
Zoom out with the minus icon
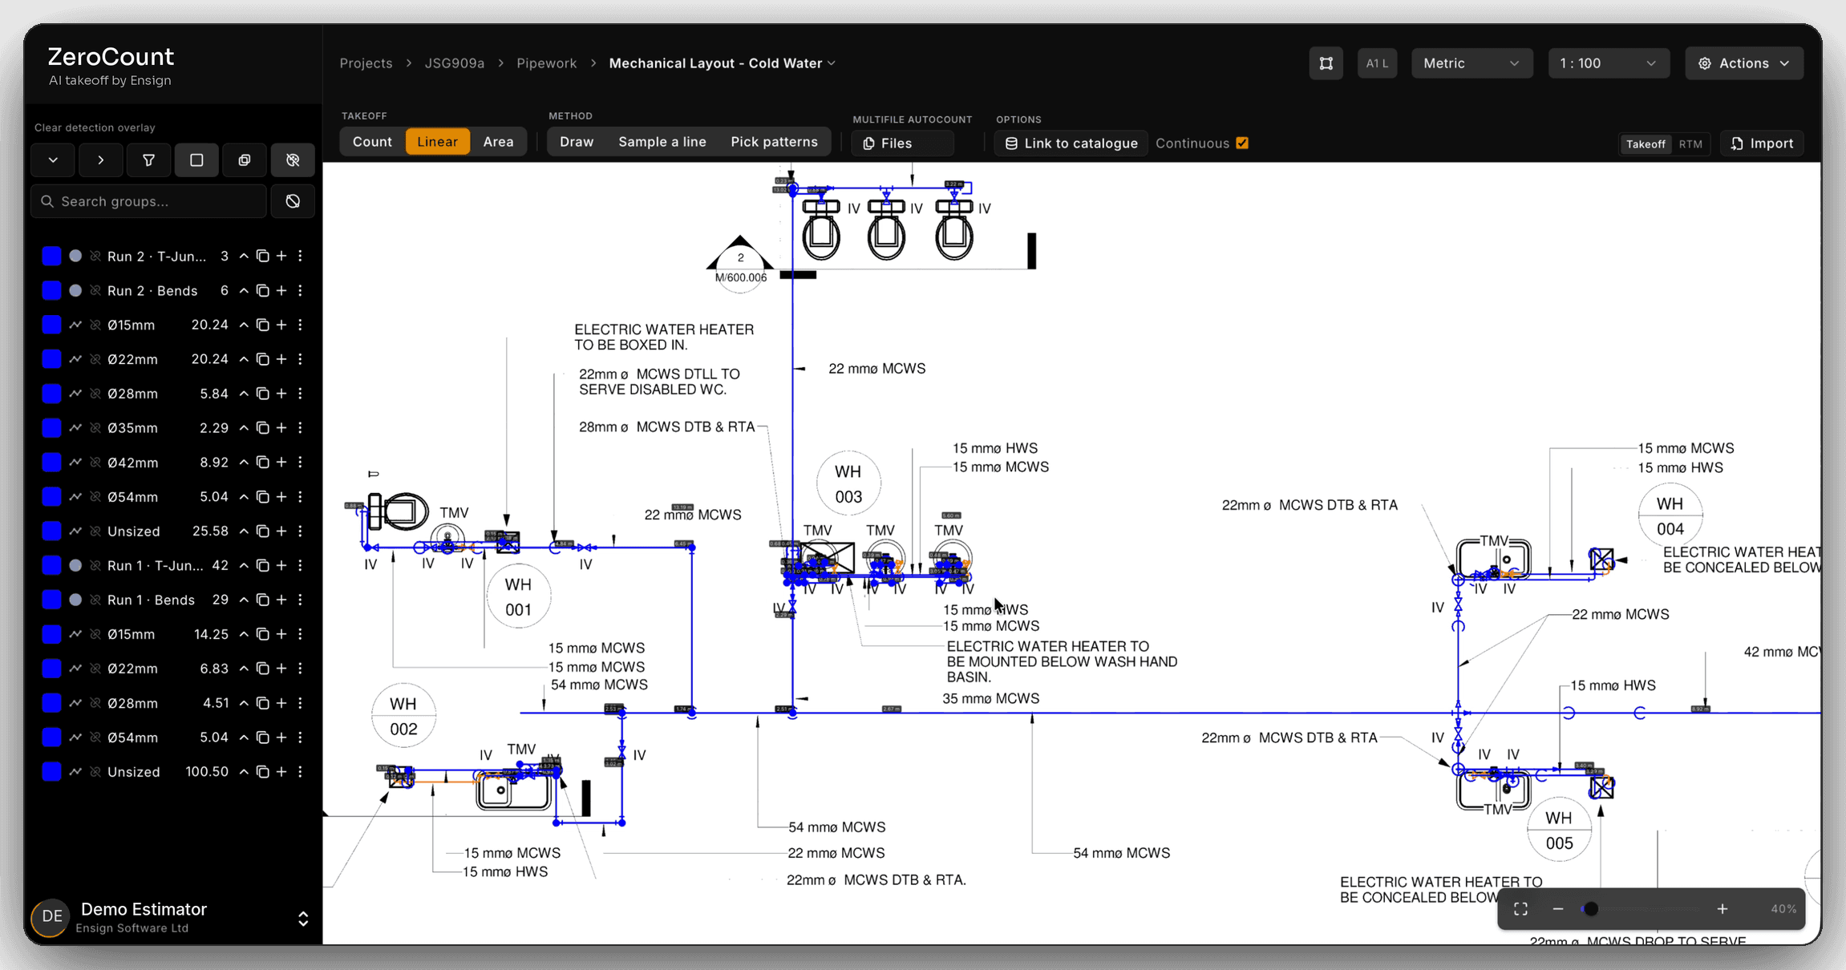click(1558, 909)
